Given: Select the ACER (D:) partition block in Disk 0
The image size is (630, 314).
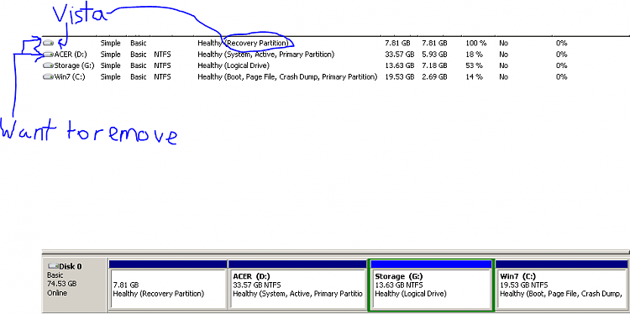Looking at the screenshot, I should tap(297, 285).
